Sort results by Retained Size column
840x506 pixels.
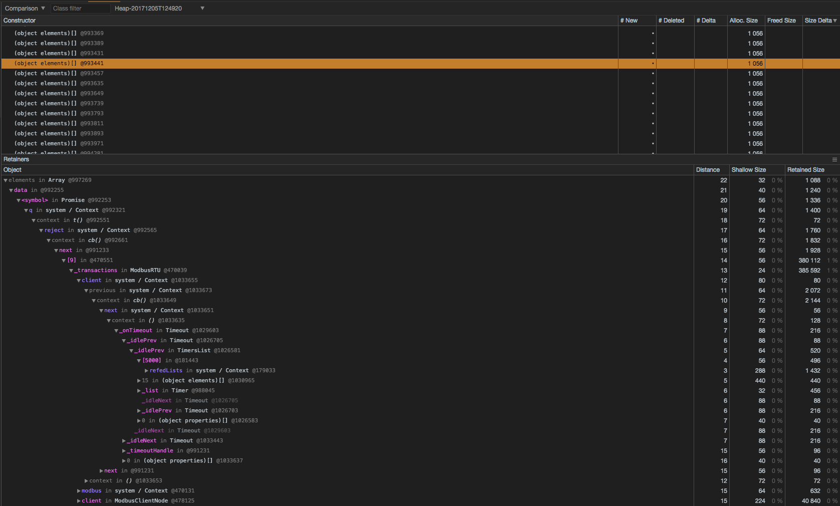pos(805,169)
